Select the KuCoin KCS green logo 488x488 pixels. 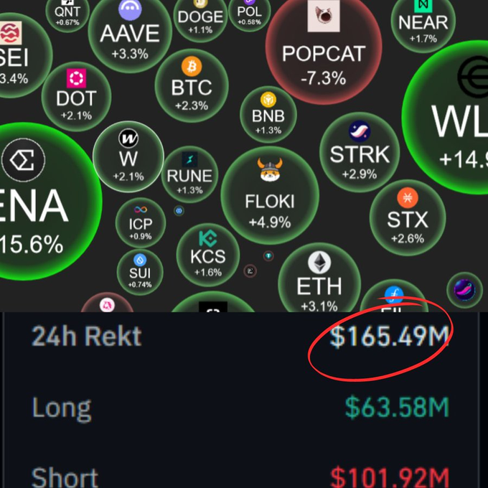tap(208, 239)
